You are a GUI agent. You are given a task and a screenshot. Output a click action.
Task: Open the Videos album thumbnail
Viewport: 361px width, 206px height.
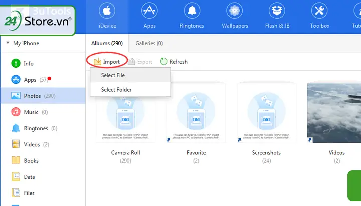[334, 113]
